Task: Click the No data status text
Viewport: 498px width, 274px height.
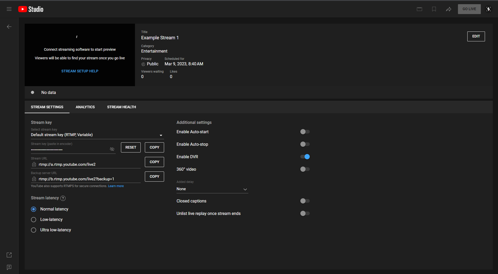Action: (49, 93)
